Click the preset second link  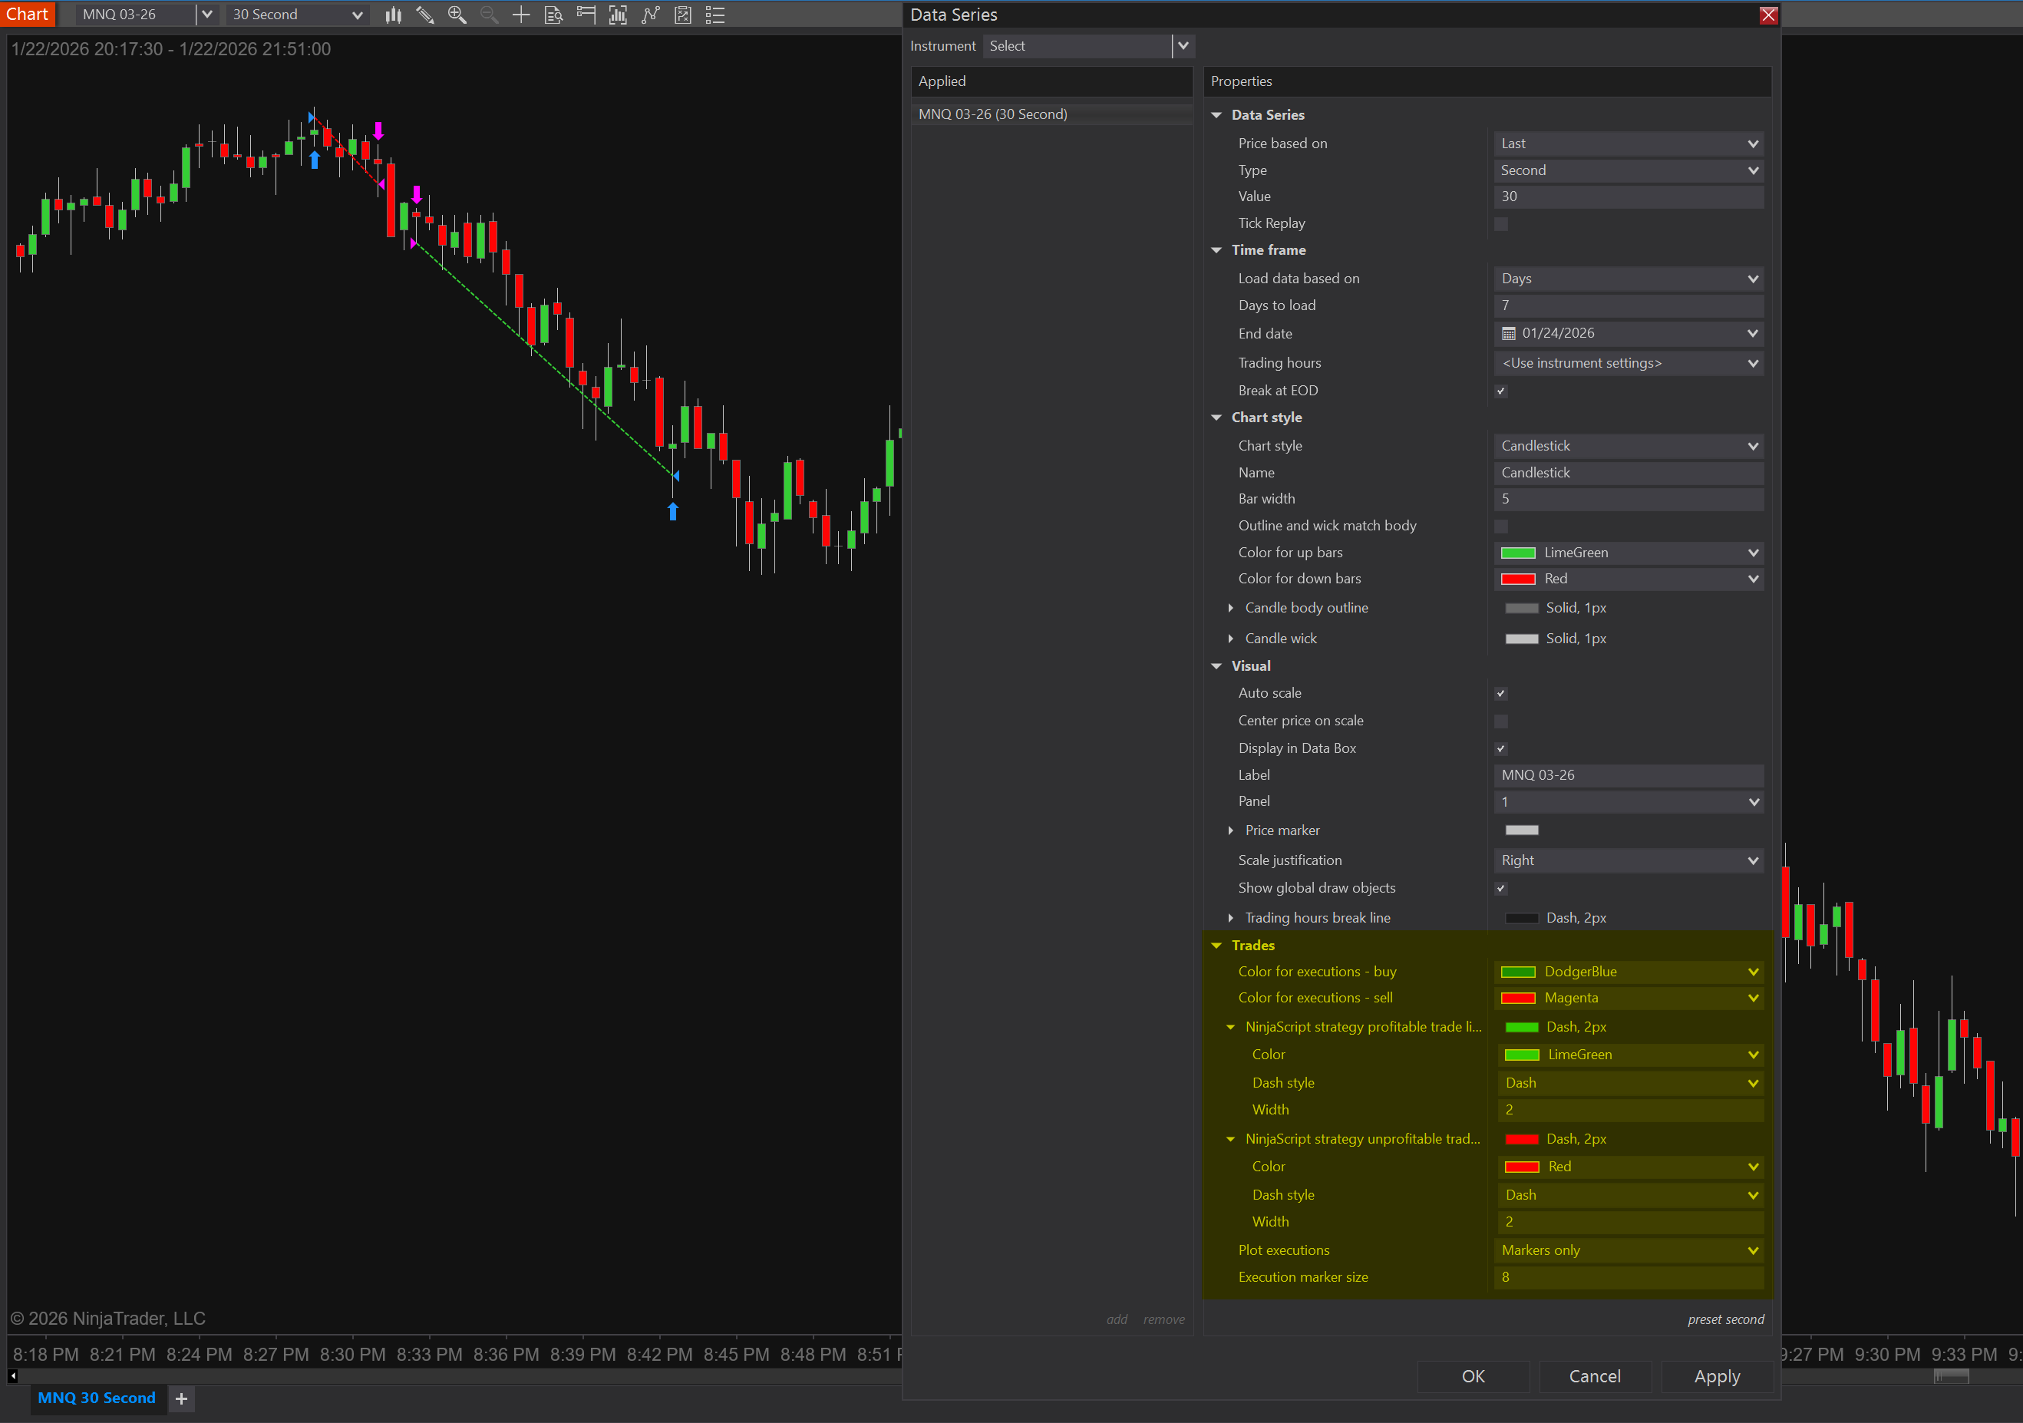pyautogui.click(x=1726, y=1320)
